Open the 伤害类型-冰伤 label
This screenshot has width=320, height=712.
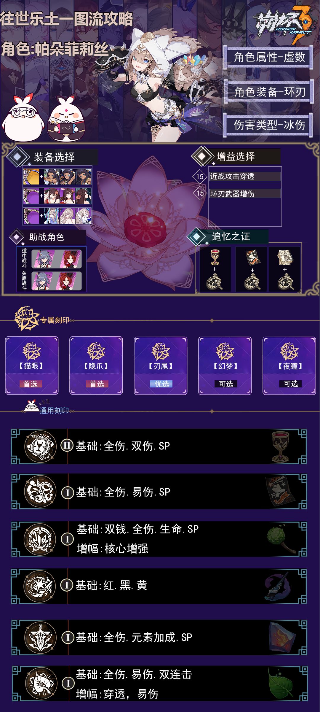click(269, 125)
